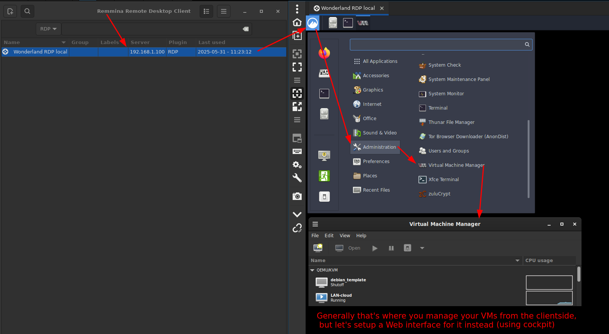This screenshot has width=609, height=334.
Task: Open file cabinet favorite in menu
Action: click(x=324, y=113)
